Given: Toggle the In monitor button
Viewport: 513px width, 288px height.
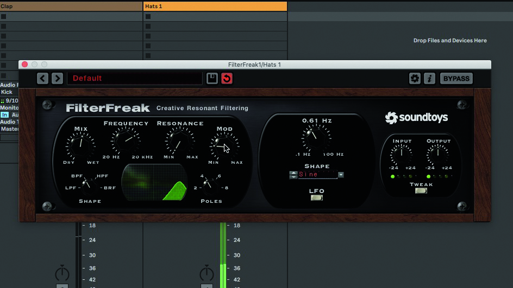Looking at the screenshot, I should pyautogui.click(x=4, y=114).
